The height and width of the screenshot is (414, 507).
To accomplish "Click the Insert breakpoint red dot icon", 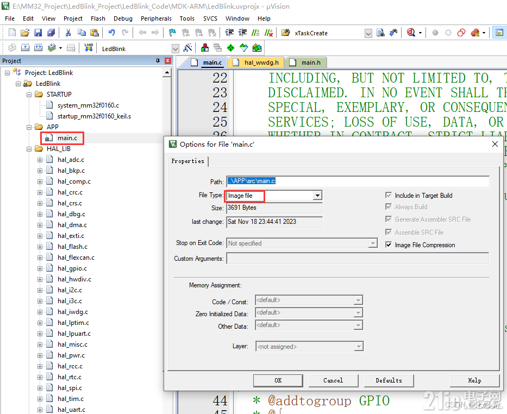I will coord(435,33).
